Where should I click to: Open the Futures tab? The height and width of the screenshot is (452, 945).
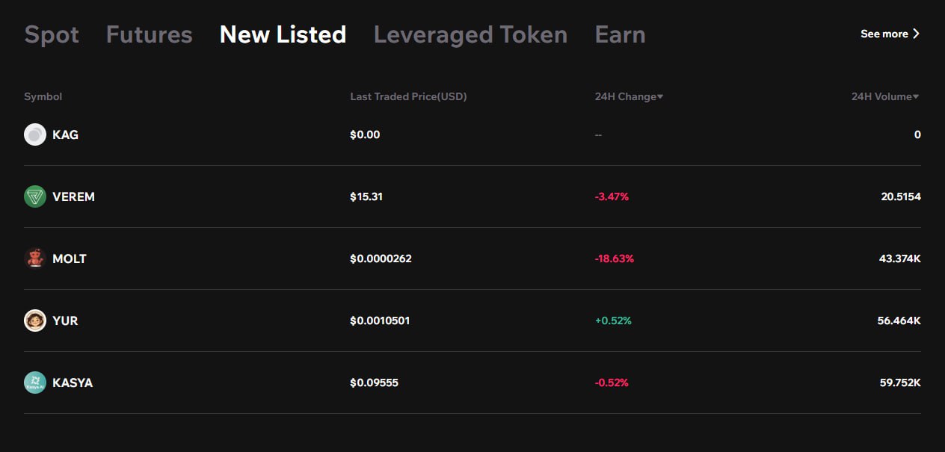[149, 34]
